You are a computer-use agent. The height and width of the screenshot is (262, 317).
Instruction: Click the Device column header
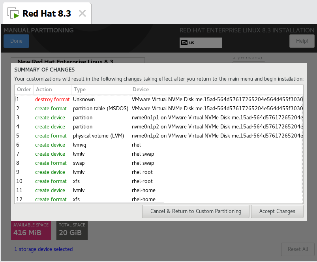pos(140,89)
